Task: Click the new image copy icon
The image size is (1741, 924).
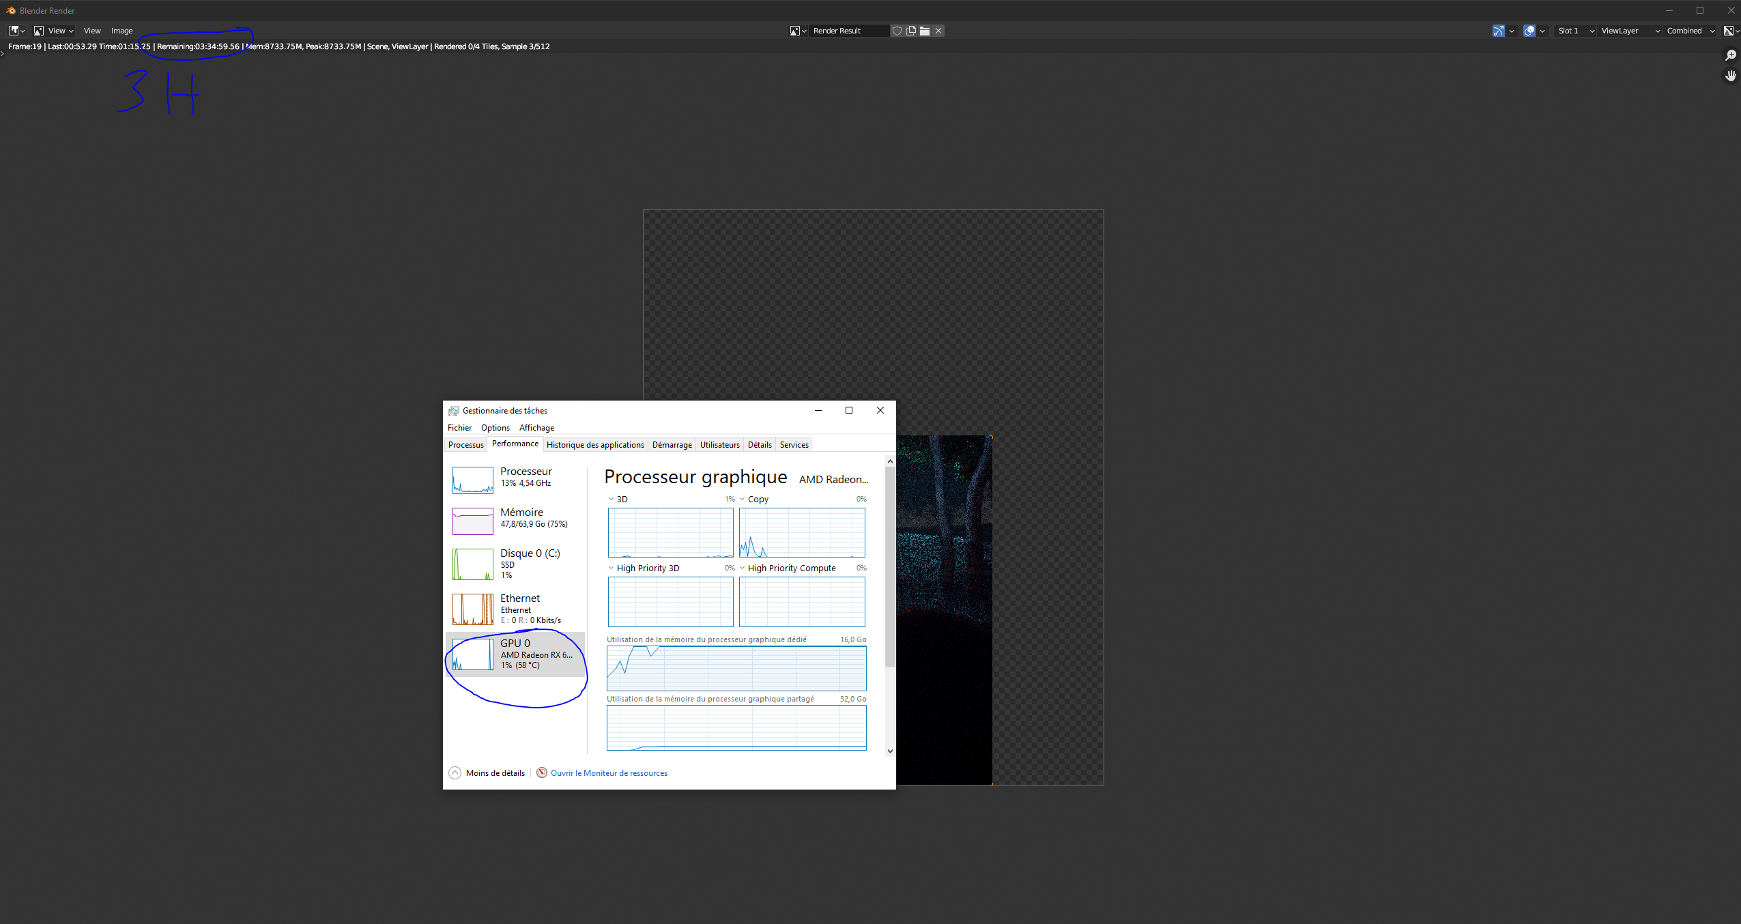Action: point(911,31)
